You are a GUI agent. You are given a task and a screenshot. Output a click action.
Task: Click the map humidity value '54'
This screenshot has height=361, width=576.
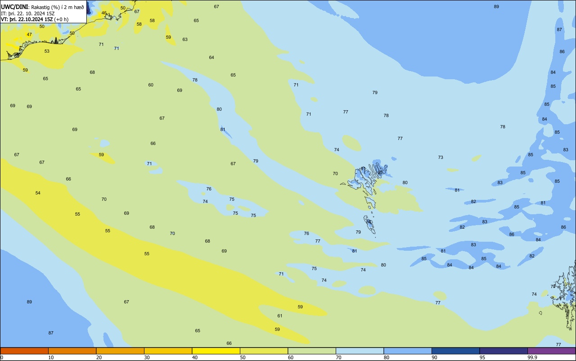[38, 193]
